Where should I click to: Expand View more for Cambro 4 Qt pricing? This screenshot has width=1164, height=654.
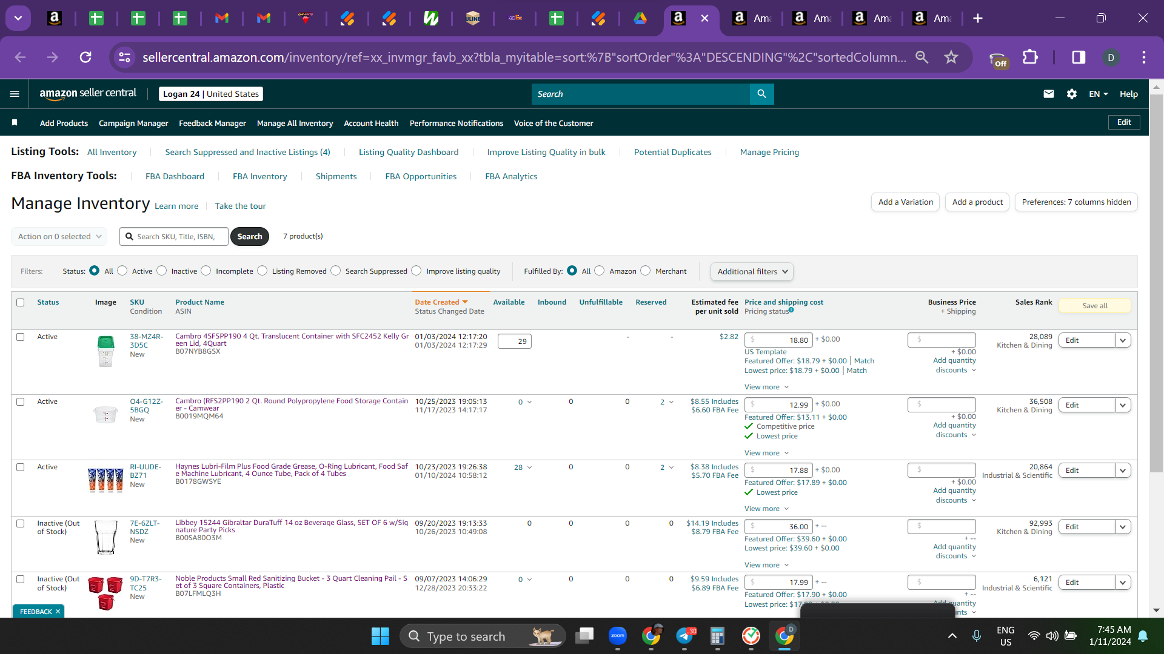coord(767,387)
